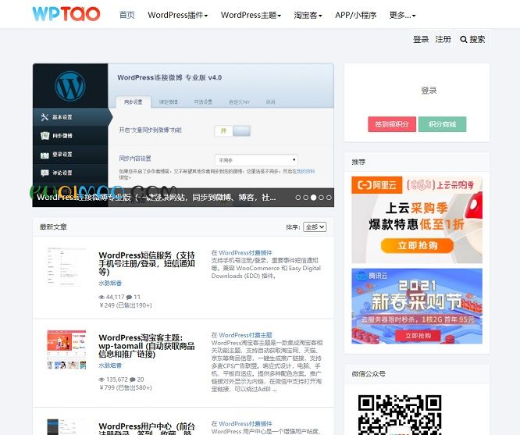Viewport: 520px width, 435px height.
Task: Select the third active carousel dot
Action: click(313, 198)
